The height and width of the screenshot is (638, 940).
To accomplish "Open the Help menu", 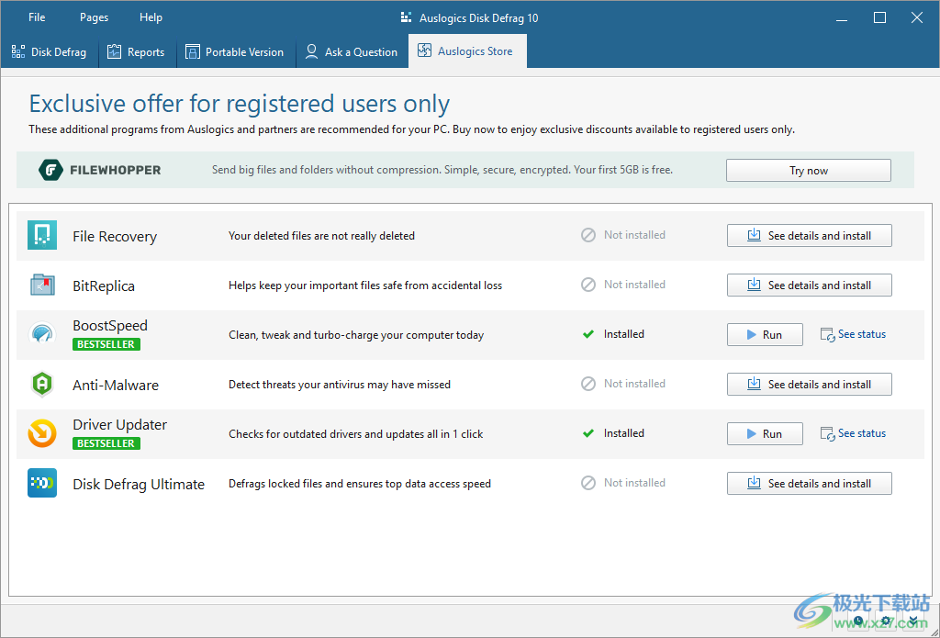I will pyautogui.click(x=151, y=17).
